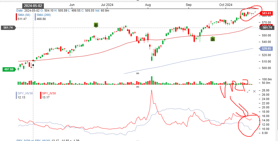278x141 pixels.
Task: Click the Jul 2024 label on time axis
Action: (x=107, y=5)
